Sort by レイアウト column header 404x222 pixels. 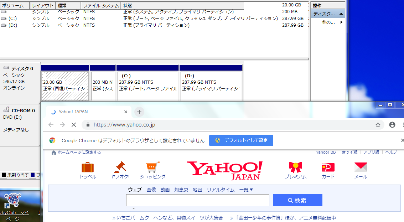pos(42,5)
